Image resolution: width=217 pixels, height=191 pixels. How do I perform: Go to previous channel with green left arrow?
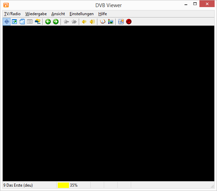point(48,22)
